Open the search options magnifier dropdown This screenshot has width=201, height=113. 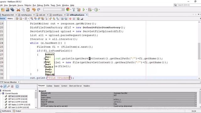pyautogui.click(x=175, y=5)
